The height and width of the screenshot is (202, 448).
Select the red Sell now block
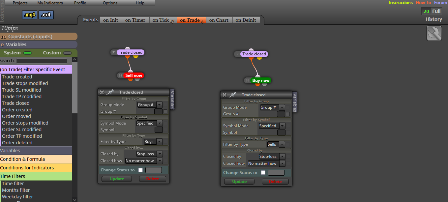(x=134, y=75)
